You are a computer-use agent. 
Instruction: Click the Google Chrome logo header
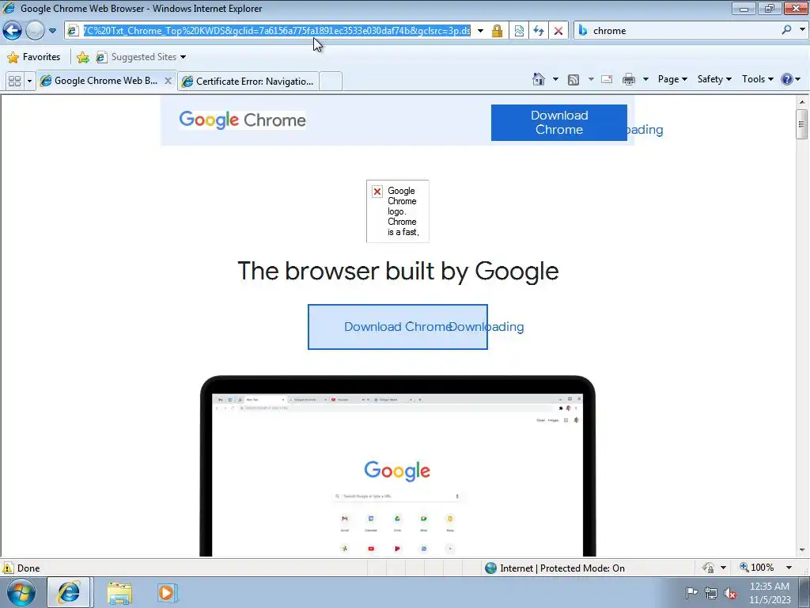(x=242, y=120)
